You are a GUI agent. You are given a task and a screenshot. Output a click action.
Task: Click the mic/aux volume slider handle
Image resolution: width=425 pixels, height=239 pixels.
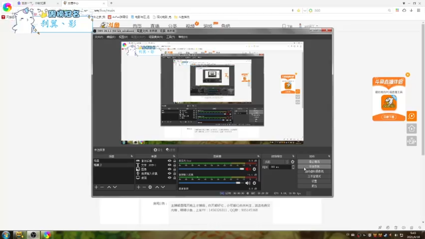tap(238, 183)
